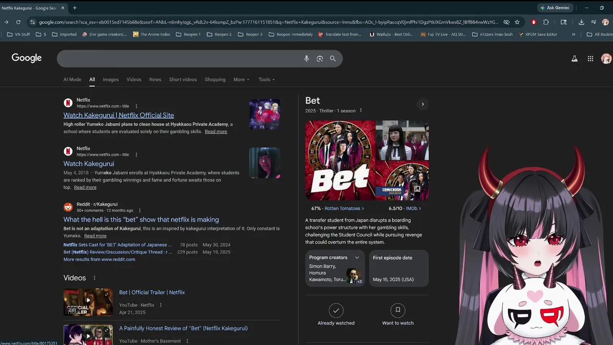Open 'Netflix Sets Cast for BET' Reddit post
The height and width of the screenshot is (345, 613).
(x=117, y=245)
